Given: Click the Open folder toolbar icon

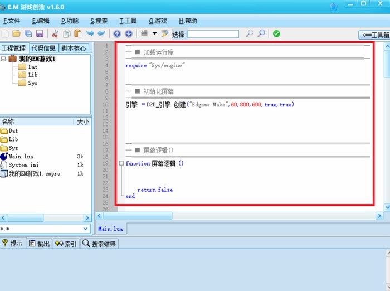Looking at the screenshot, I should pos(16,33).
